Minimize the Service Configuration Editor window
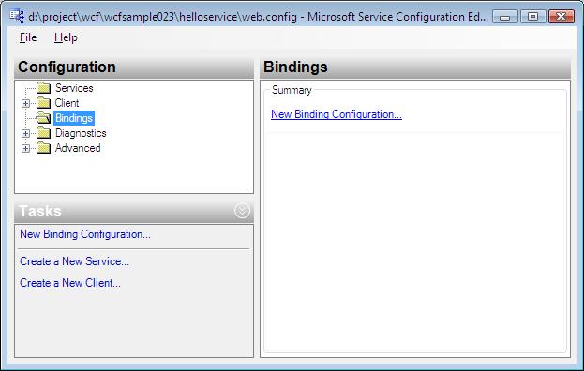 click(504, 17)
